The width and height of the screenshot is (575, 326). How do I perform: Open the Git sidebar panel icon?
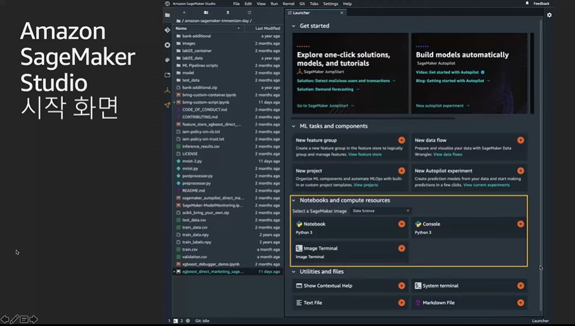tap(168, 30)
